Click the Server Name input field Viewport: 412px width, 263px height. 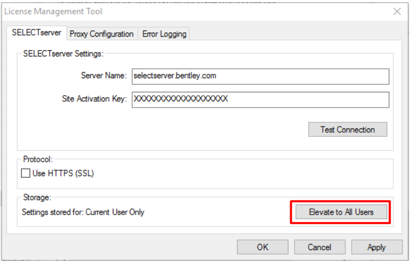tap(260, 76)
